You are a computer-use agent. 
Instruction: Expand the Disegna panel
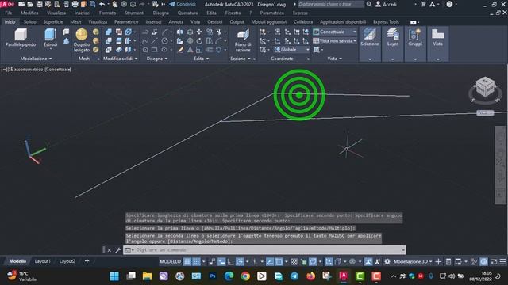click(157, 59)
